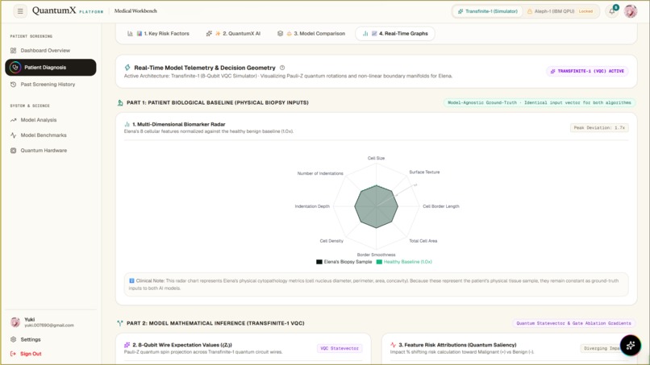Open Past Screening History page

[x=51, y=85]
